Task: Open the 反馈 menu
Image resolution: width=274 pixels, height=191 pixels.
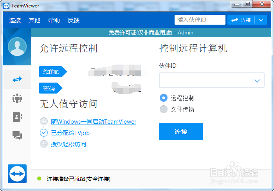Action: (74, 20)
